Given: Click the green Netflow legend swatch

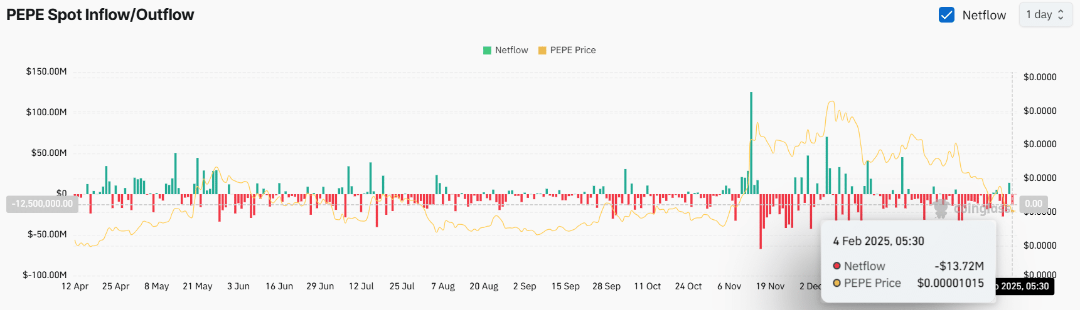Looking at the screenshot, I should [487, 50].
